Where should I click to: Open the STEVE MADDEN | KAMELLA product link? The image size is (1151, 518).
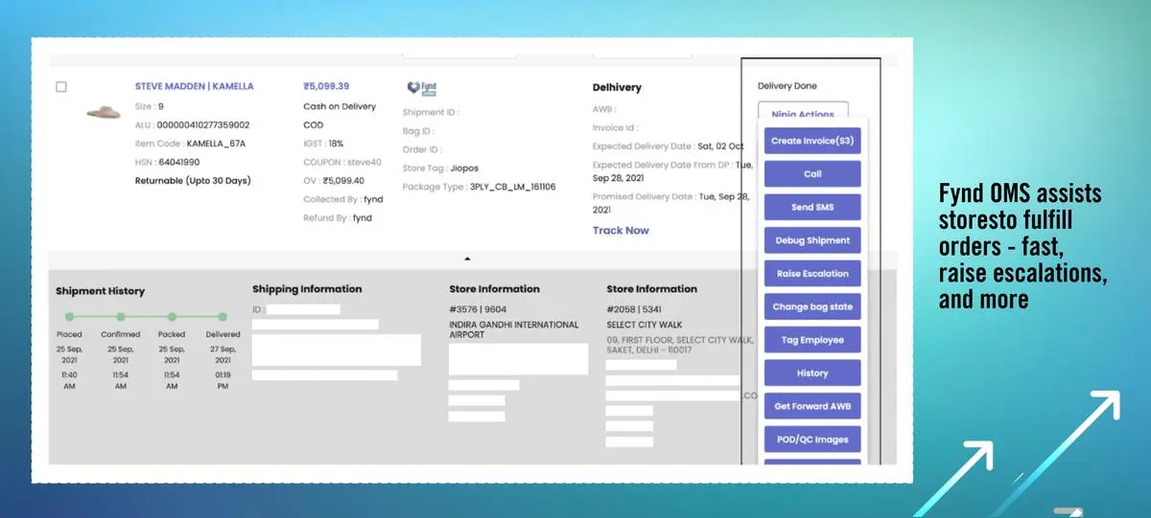tap(195, 86)
